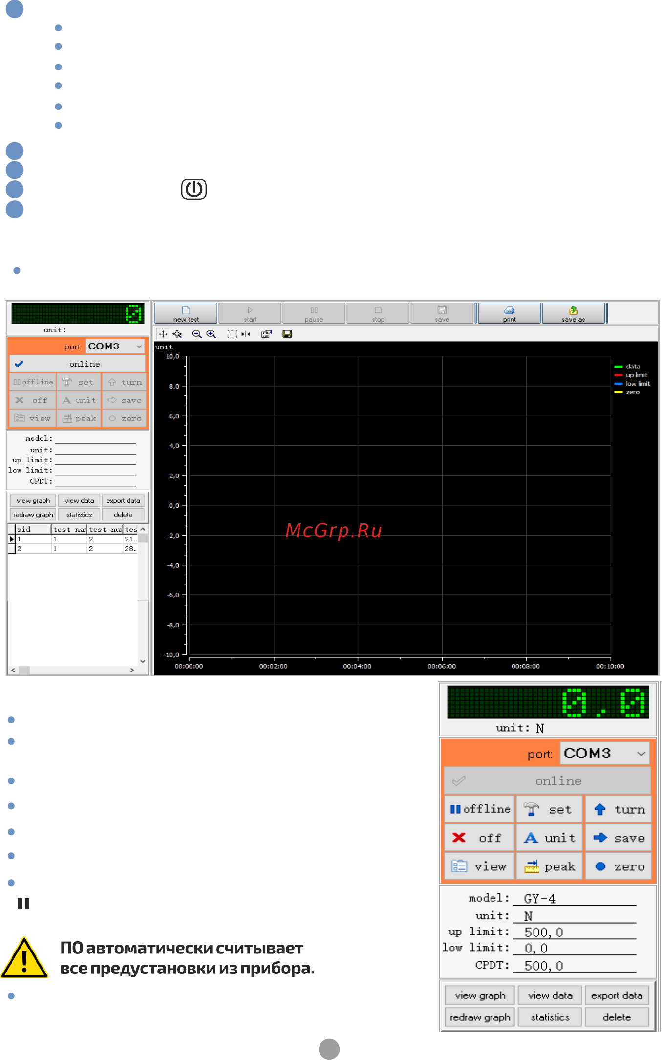Click statistics in the enlarged panel
The height and width of the screenshot is (1060, 662).
[550, 1017]
